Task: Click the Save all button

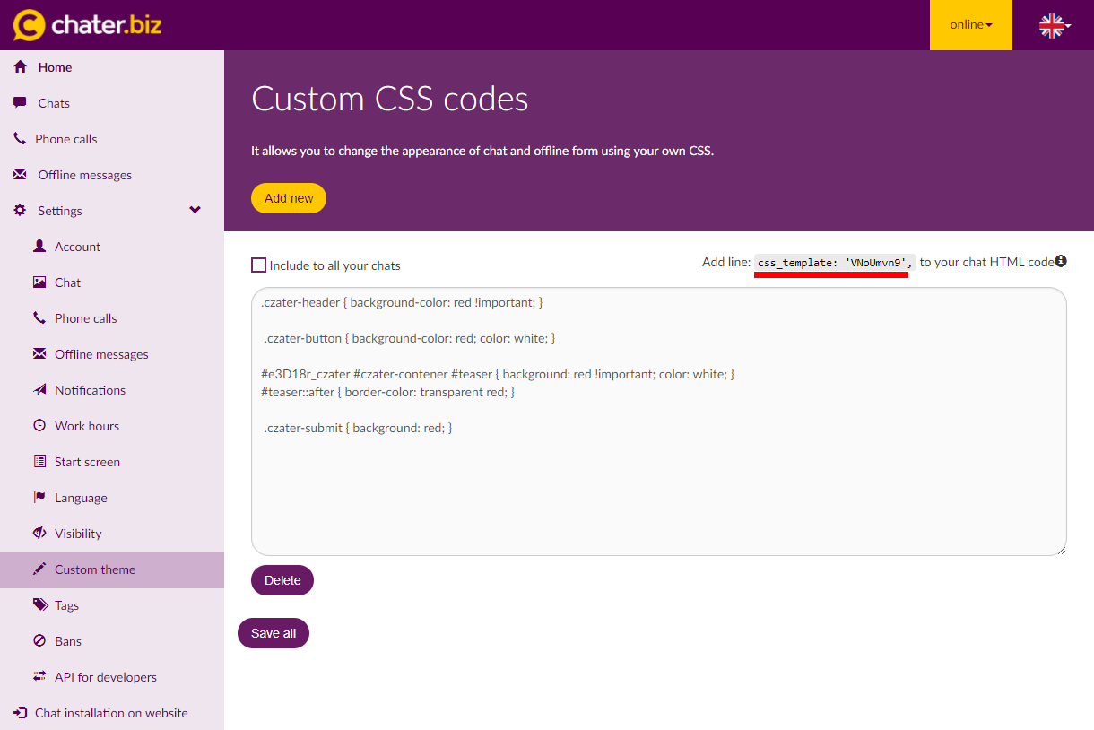Action: pos(273,633)
